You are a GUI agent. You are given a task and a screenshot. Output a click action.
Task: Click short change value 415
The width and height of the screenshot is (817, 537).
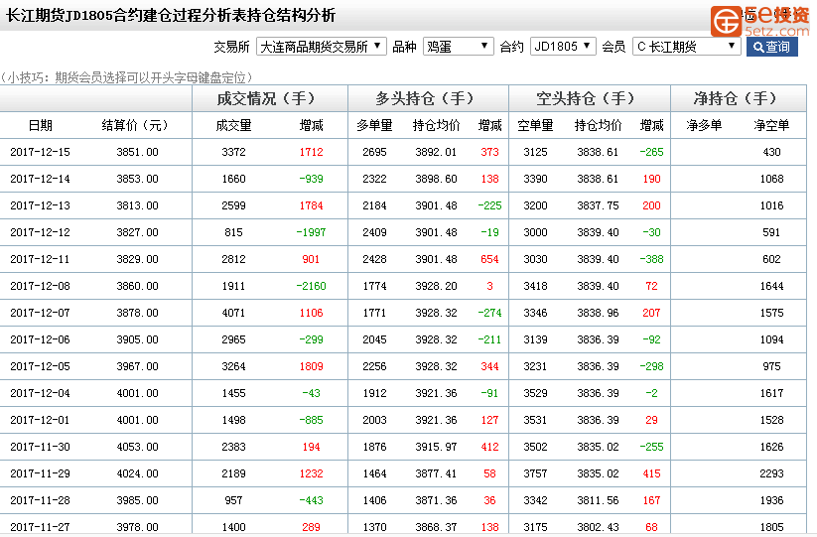(x=651, y=473)
